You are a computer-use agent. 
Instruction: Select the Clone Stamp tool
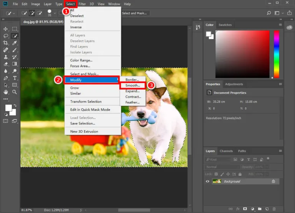pos(6,57)
